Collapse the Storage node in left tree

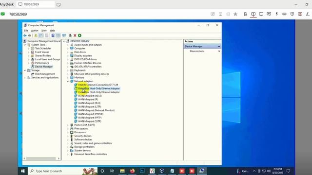point(25,70)
